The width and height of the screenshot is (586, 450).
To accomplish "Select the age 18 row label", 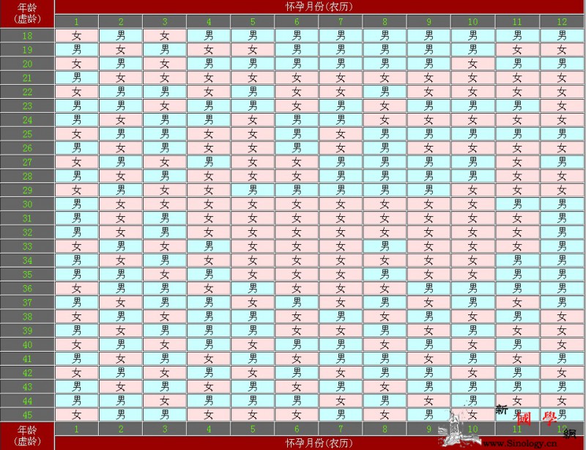I will 27,36.
